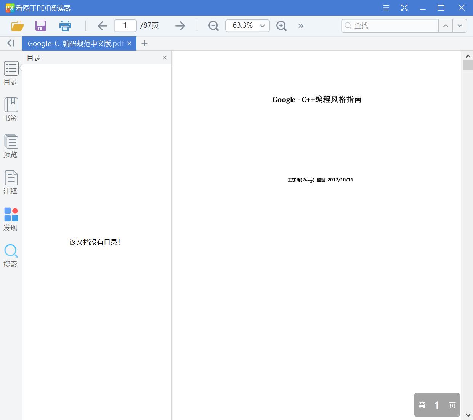Viewport: 473px width, 420px height.
Task: Zoom in using the plus magnifier icon
Action: coord(281,25)
